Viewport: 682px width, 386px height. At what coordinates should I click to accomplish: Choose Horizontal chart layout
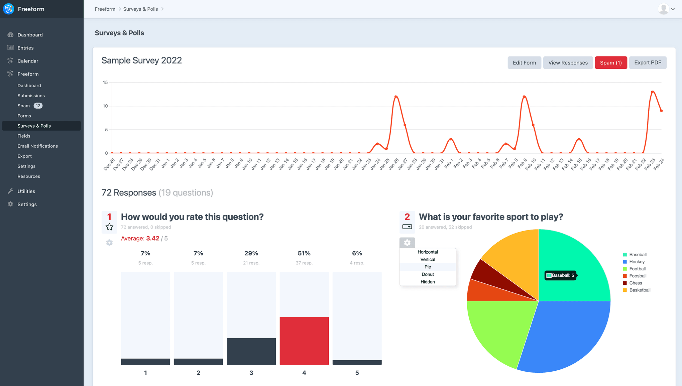(428, 252)
